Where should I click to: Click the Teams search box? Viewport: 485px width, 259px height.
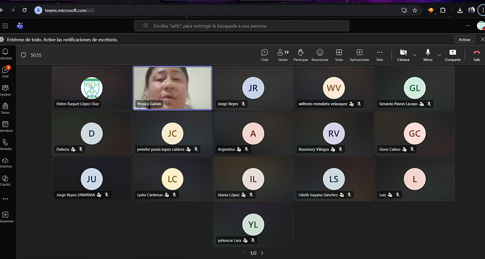242,26
